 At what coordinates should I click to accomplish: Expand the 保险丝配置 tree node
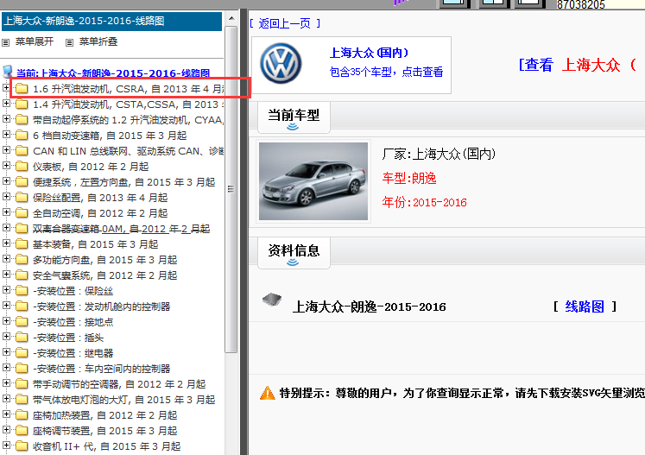click(x=6, y=197)
